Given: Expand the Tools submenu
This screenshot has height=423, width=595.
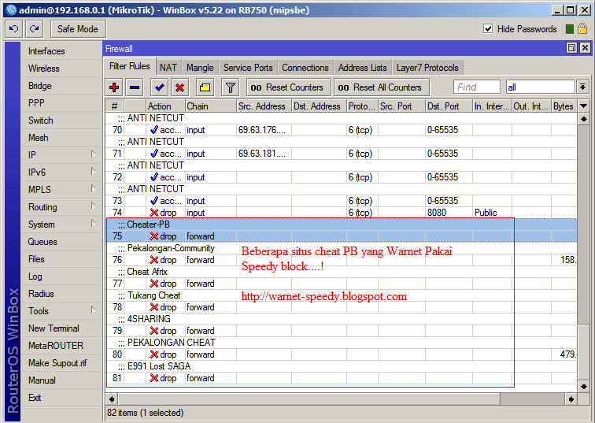Looking at the screenshot, I should (x=61, y=311).
